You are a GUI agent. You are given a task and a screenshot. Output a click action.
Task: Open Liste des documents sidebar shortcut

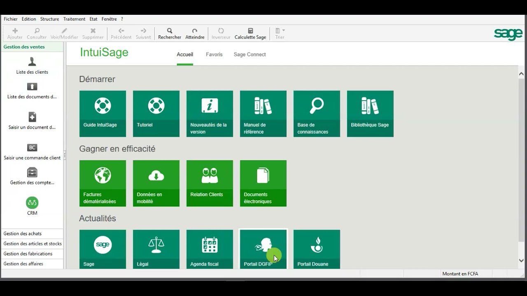pos(32,91)
